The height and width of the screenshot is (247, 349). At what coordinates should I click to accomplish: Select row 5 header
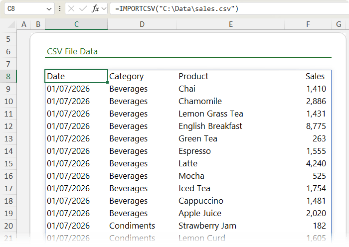pos(8,39)
